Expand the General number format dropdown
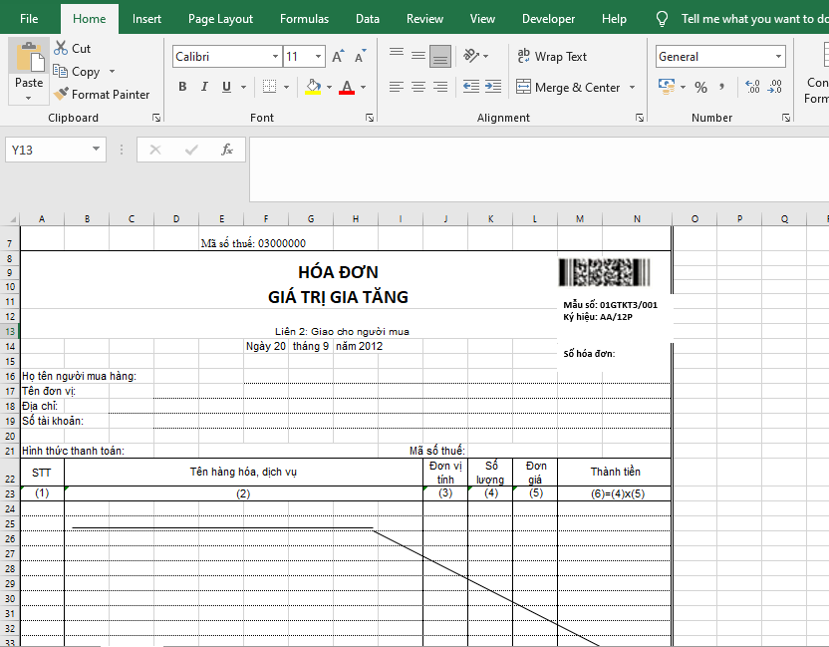Image resolution: width=829 pixels, height=647 pixels. [x=778, y=57]
